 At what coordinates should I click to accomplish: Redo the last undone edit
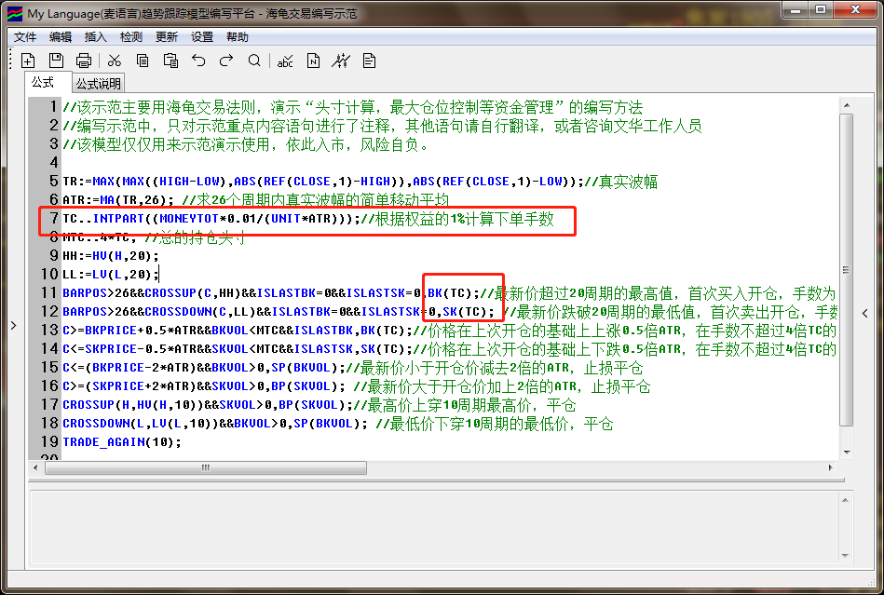pyautogui.click(x=226, y=61)
